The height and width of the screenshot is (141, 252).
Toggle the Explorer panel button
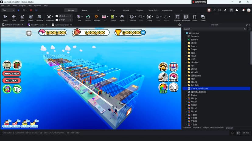pyautogui.click(x=177, y=18)
